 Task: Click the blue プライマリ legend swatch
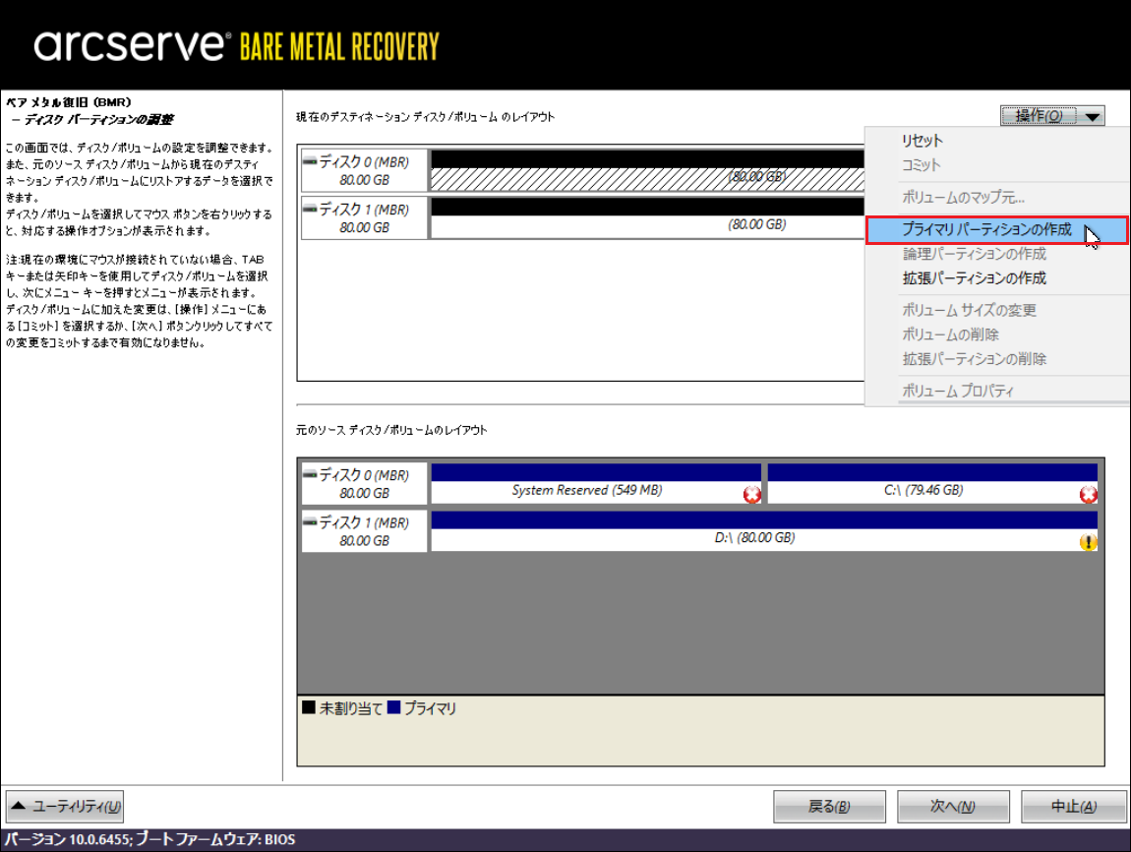click(393, 708)
